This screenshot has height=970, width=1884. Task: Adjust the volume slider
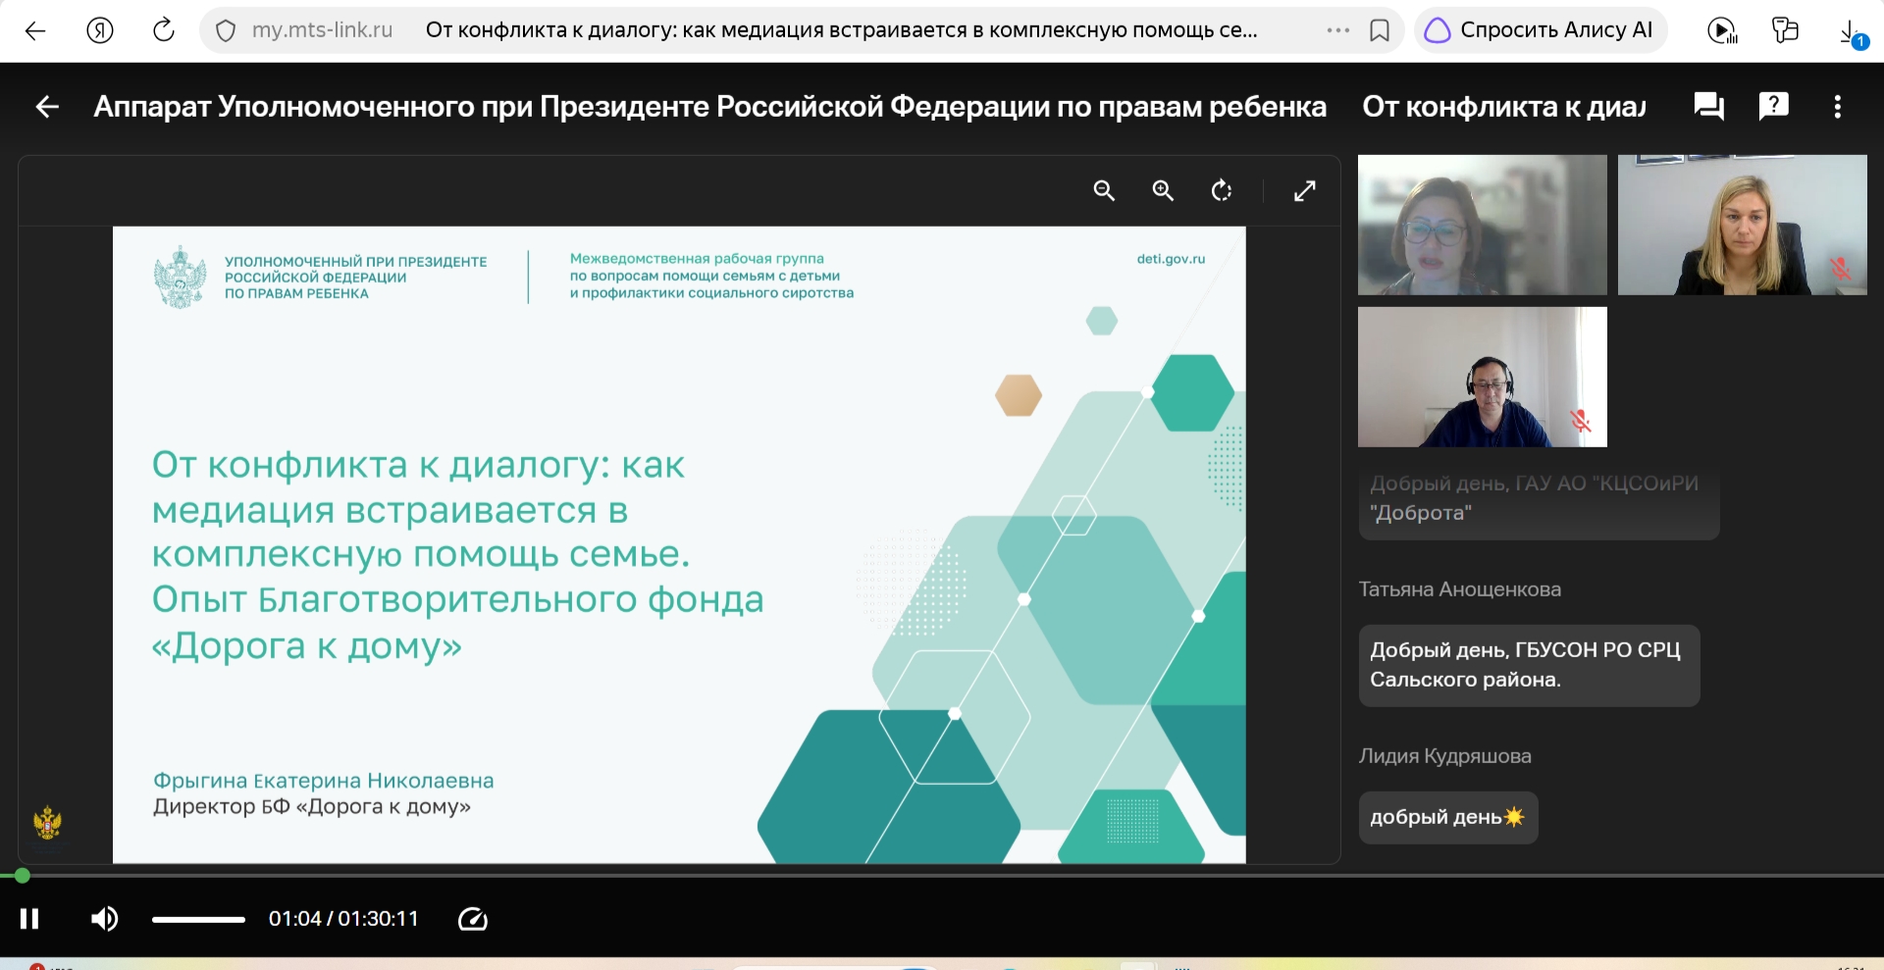click(x=198, y=919)
